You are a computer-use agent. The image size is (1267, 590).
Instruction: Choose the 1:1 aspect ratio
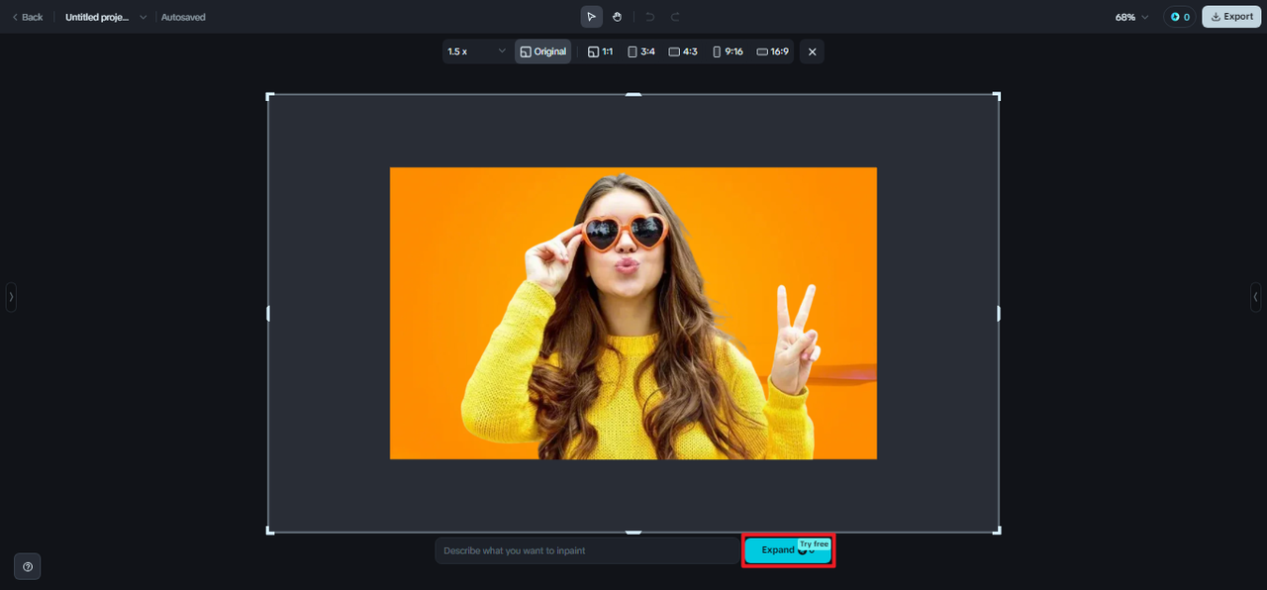[x=600, y=51]
